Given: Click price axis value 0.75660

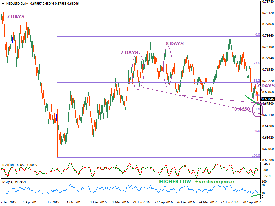Looking at the screenshot, I should click(x=268, y=36).
